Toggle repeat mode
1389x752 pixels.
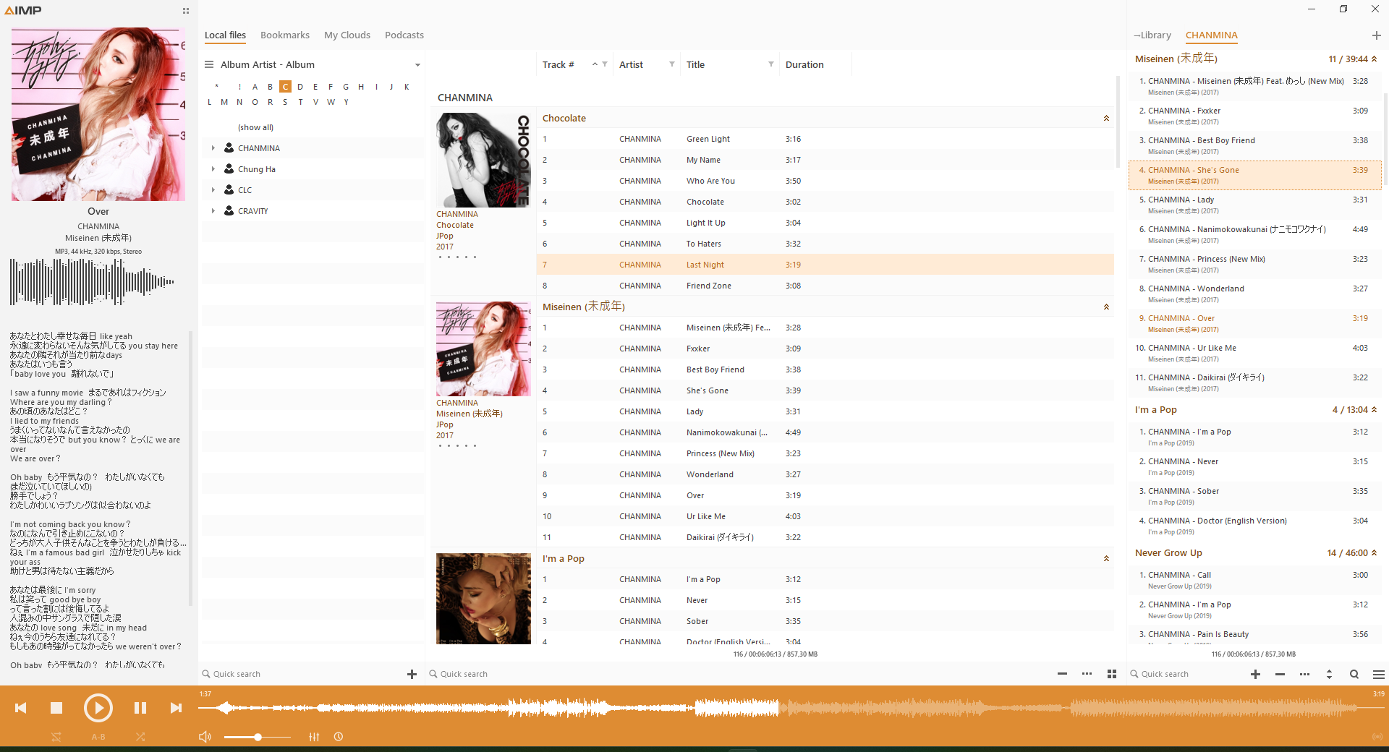coord(56,737)
